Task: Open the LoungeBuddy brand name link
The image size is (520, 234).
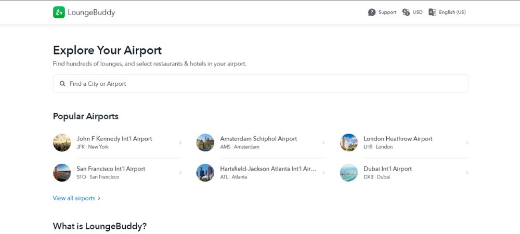Action: coord(91,12)
